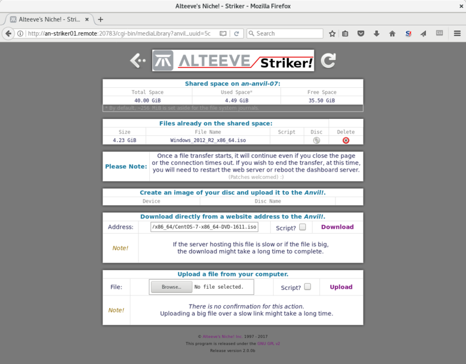Click the Alteeve Striker logo banner
Viewport: 466px width, 364px height.
point(233,61)
